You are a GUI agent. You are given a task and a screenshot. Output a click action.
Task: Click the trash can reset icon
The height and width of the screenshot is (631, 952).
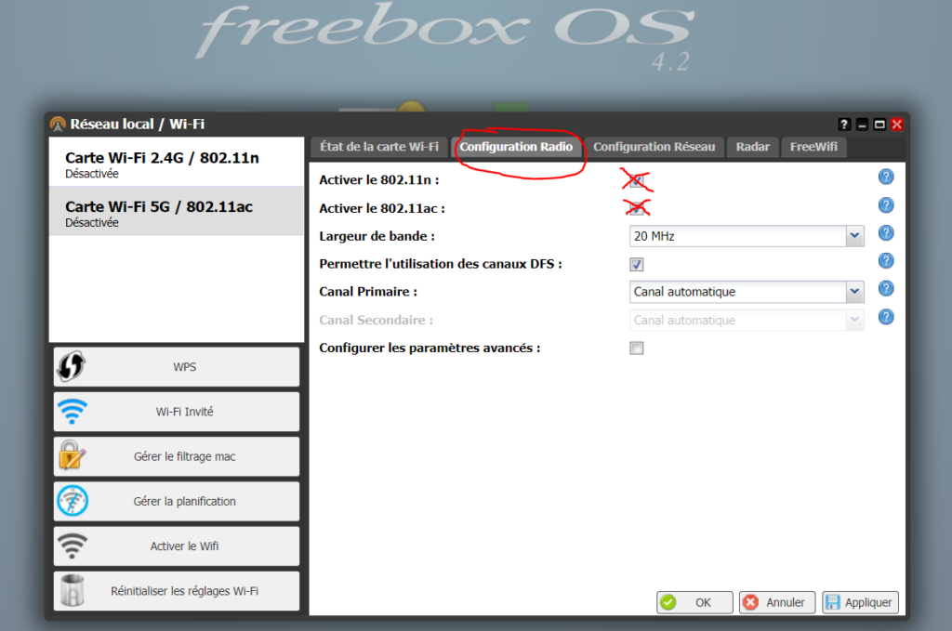tap(73, 591)
